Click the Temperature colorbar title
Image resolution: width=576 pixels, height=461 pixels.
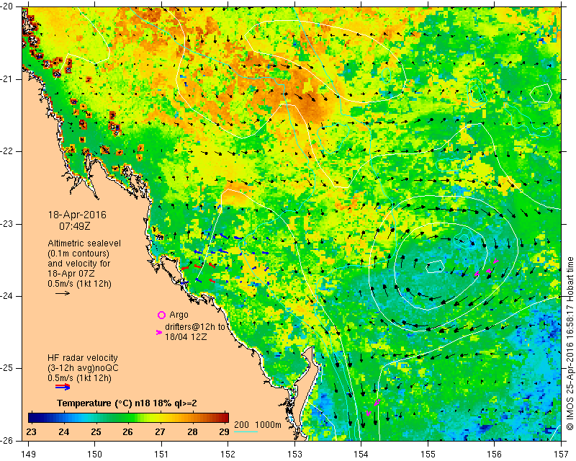tap(127, 403)
